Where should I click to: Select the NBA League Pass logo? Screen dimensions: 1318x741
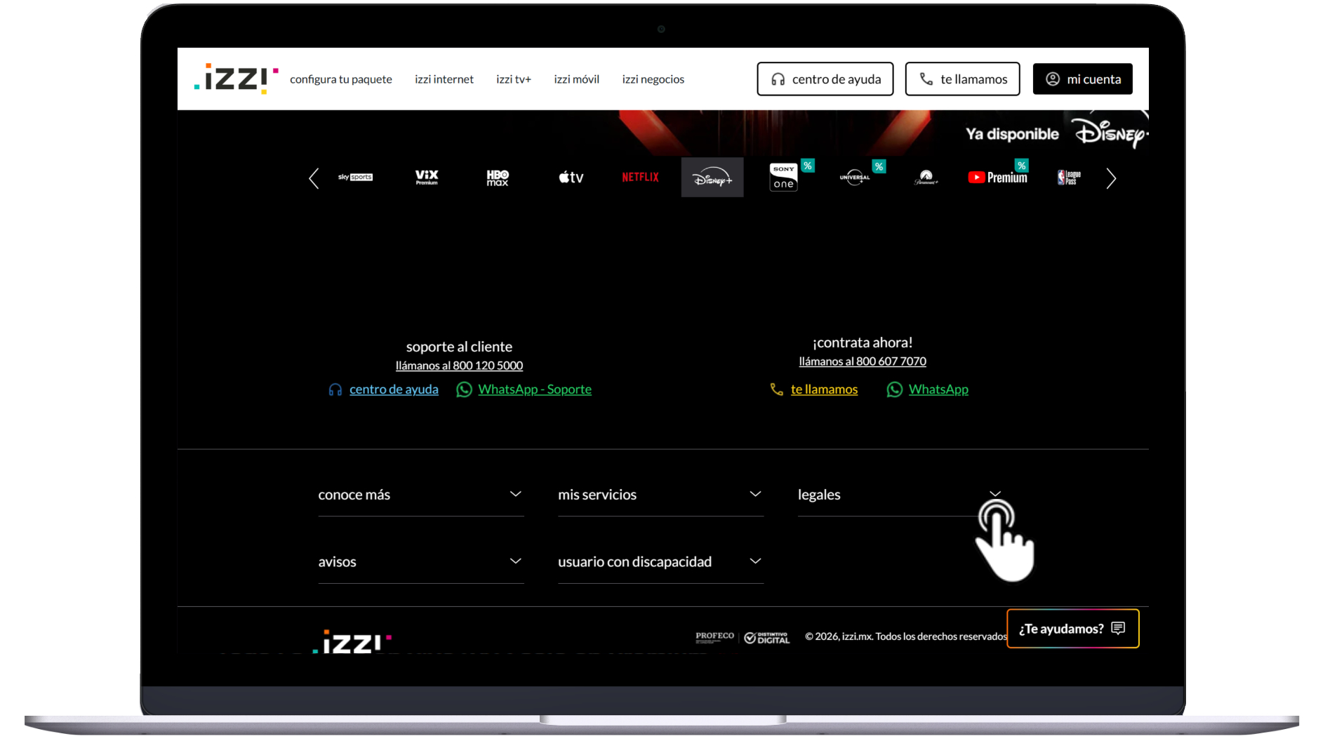[x=1069, y=178]
